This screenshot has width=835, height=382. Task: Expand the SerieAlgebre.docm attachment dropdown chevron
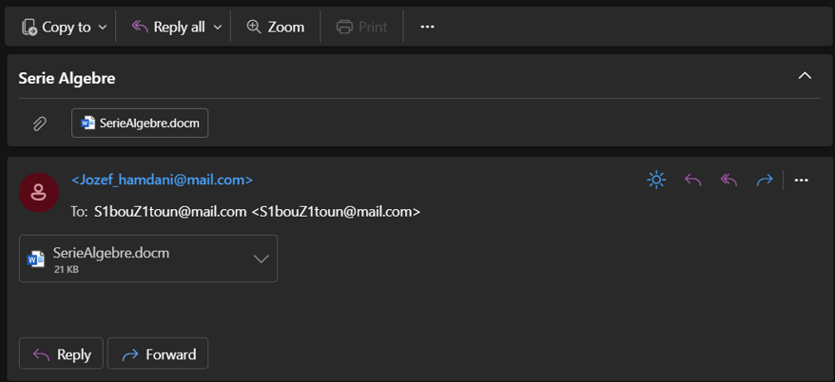pos(261,258)
